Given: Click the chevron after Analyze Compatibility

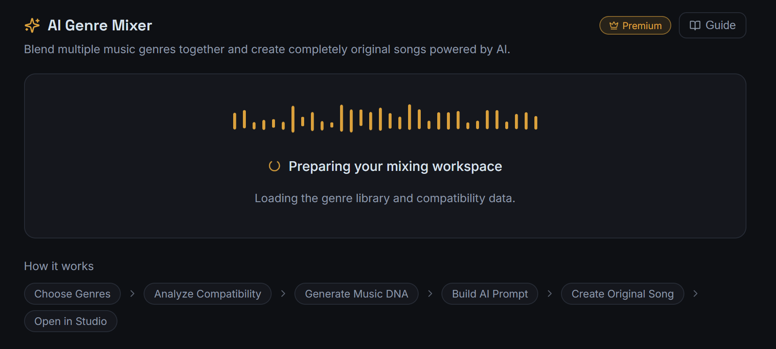Looking at the screenshot, I should 283,293.
